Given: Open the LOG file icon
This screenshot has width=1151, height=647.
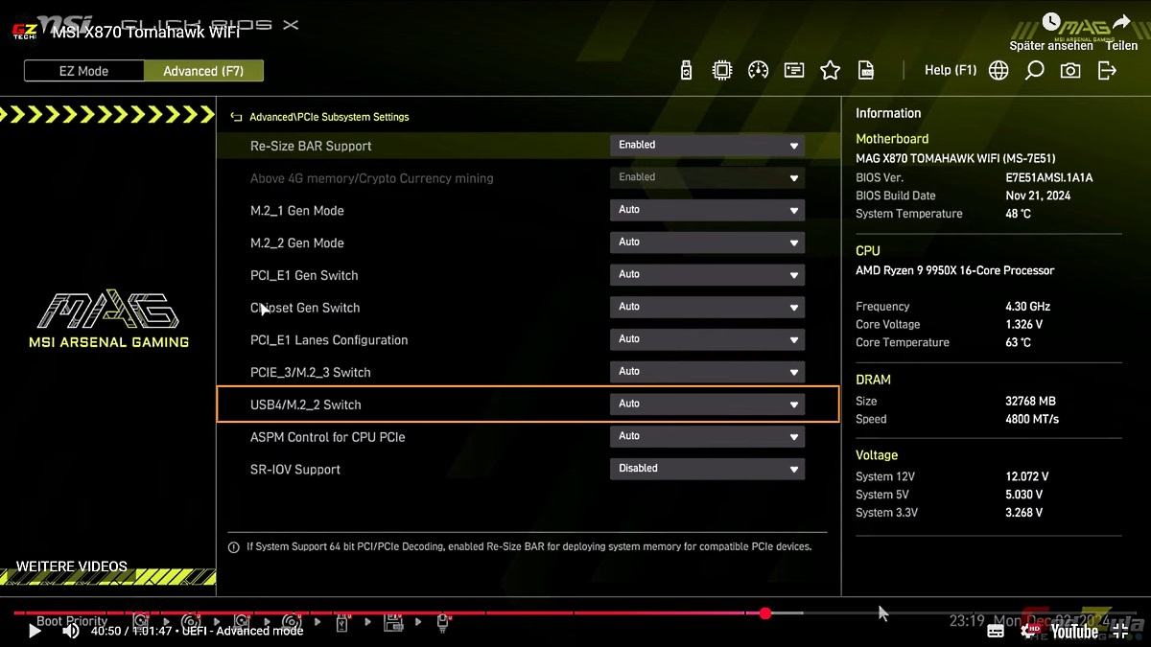Looking at the screenshot, I should pos(866,70).
